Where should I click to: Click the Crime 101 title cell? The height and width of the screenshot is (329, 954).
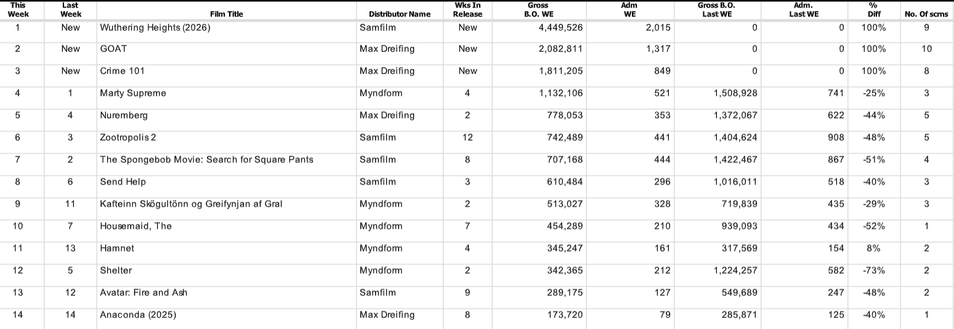tap(123, 71)
